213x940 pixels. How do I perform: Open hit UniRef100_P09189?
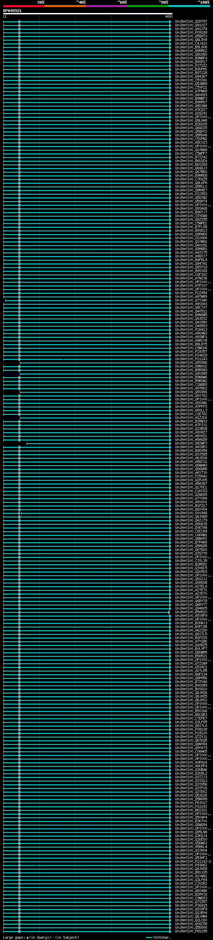(191, 32)
